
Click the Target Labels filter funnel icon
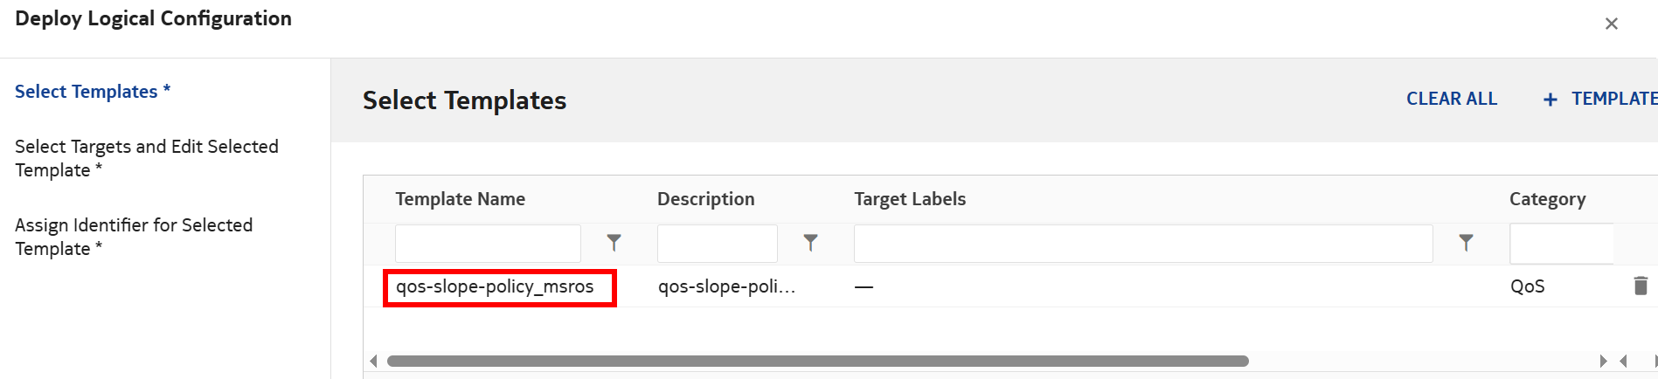pos(1466,243)
